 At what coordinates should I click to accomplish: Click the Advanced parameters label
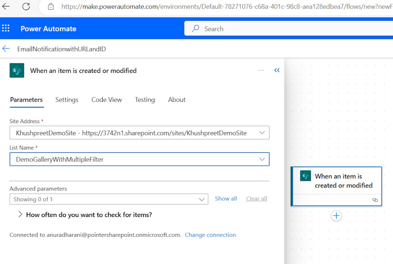click(x=38, y=189)
